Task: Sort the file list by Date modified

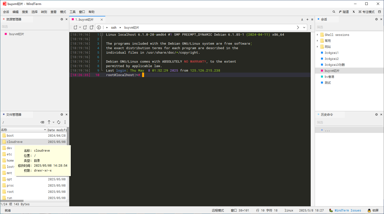Action: click(x=57, y=130)
